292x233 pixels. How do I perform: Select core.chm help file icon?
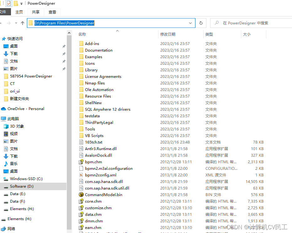click(x=81, y=201)
